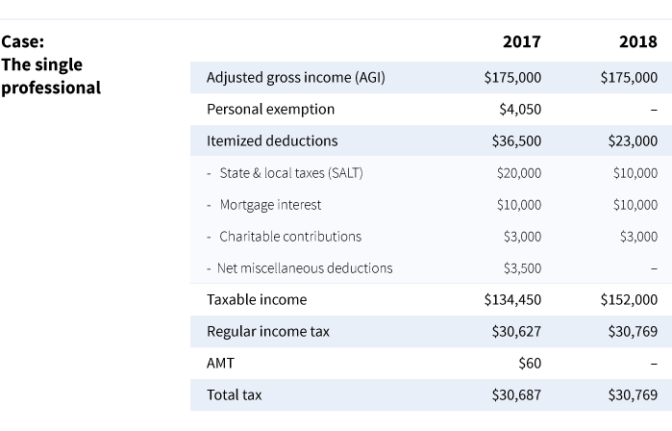
Task: Select the $3,500 miscellaneous deductions value
Action: (x=522, y=268)
